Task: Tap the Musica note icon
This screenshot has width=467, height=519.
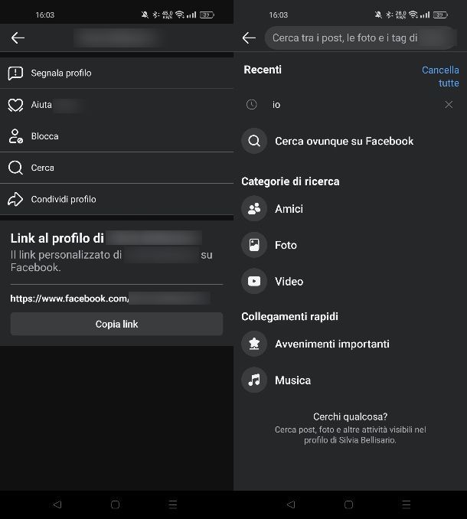Action: click(254, 380)
